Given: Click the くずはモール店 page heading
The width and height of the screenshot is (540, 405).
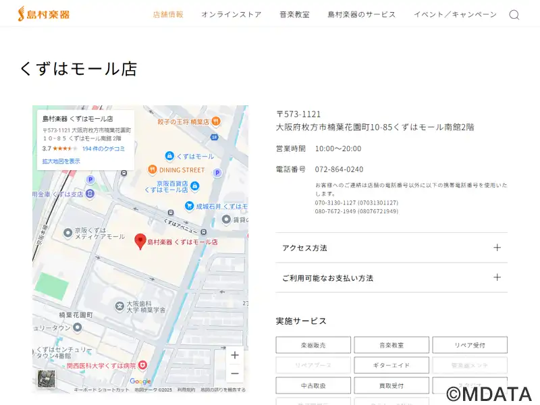Looking at the screenshot, I should (x=78, y=68).
